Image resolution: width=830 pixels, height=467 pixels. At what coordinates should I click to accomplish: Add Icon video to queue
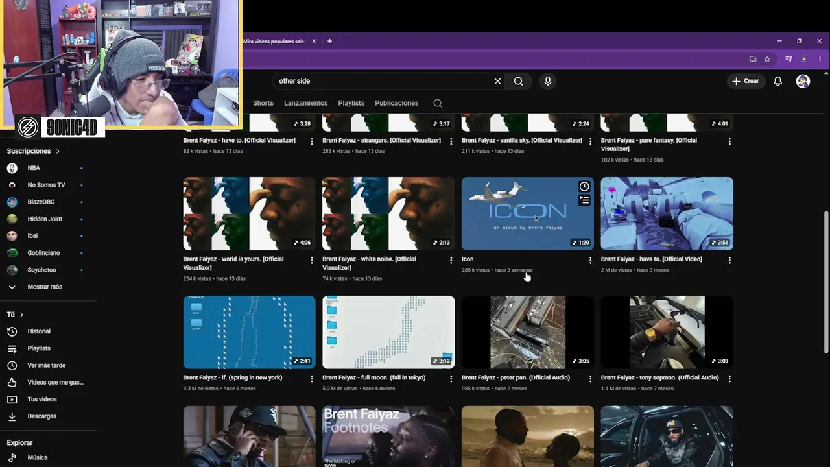point(584,200)
